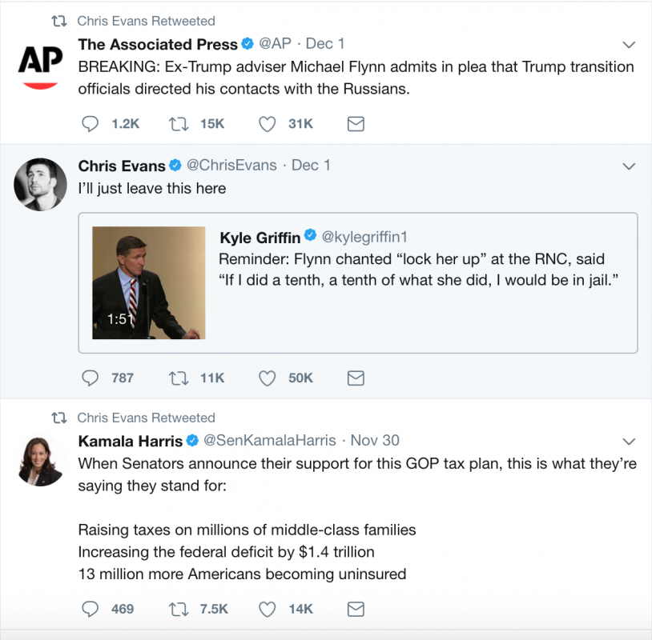Open more-options chevron on Chris Evans tweet

click(x=629, y=166)
